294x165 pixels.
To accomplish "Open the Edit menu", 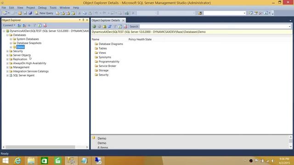I will point(11,8).
